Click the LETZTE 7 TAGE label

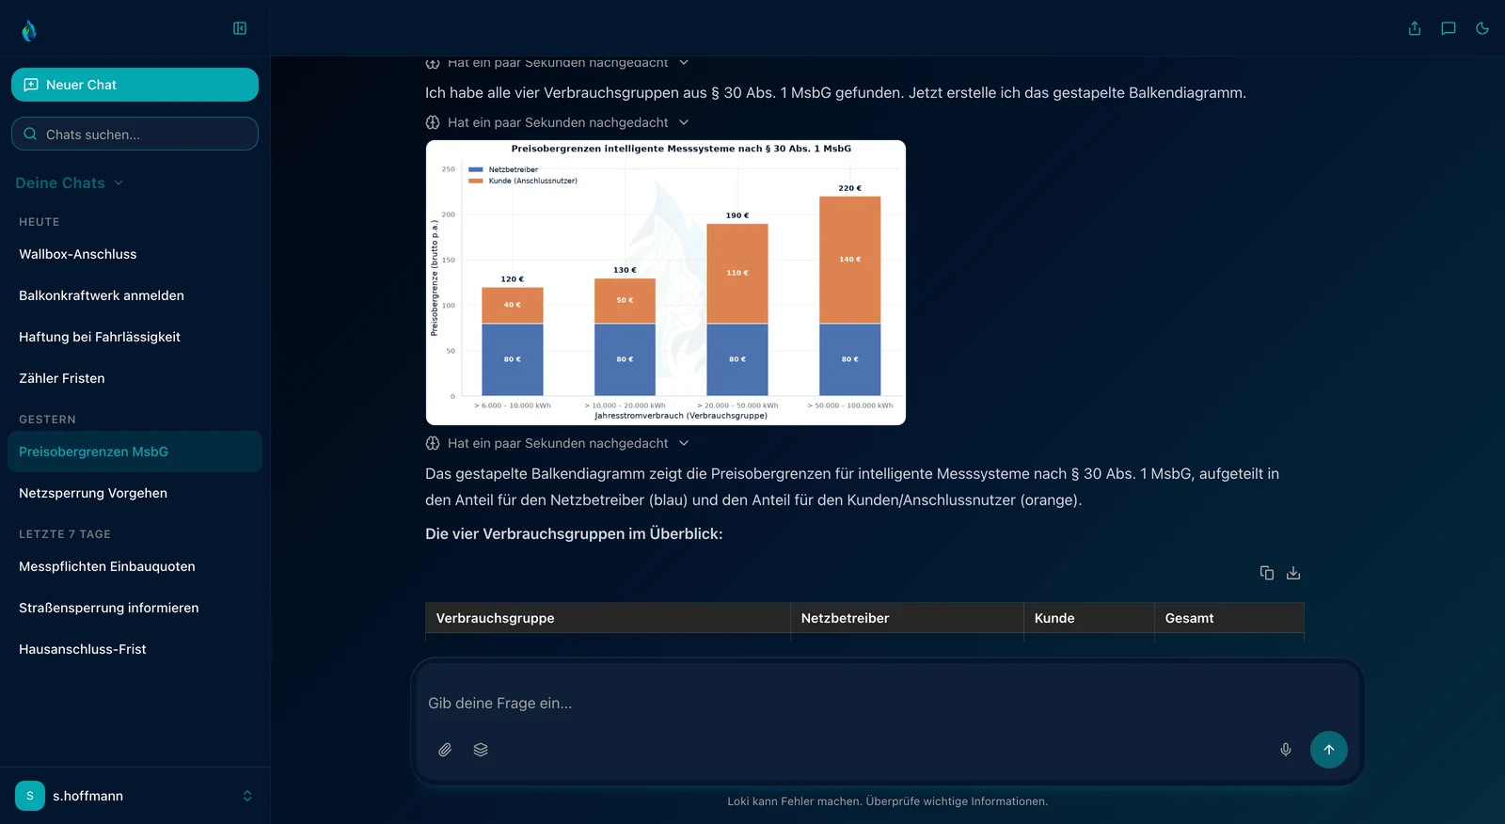coord(65,534)
